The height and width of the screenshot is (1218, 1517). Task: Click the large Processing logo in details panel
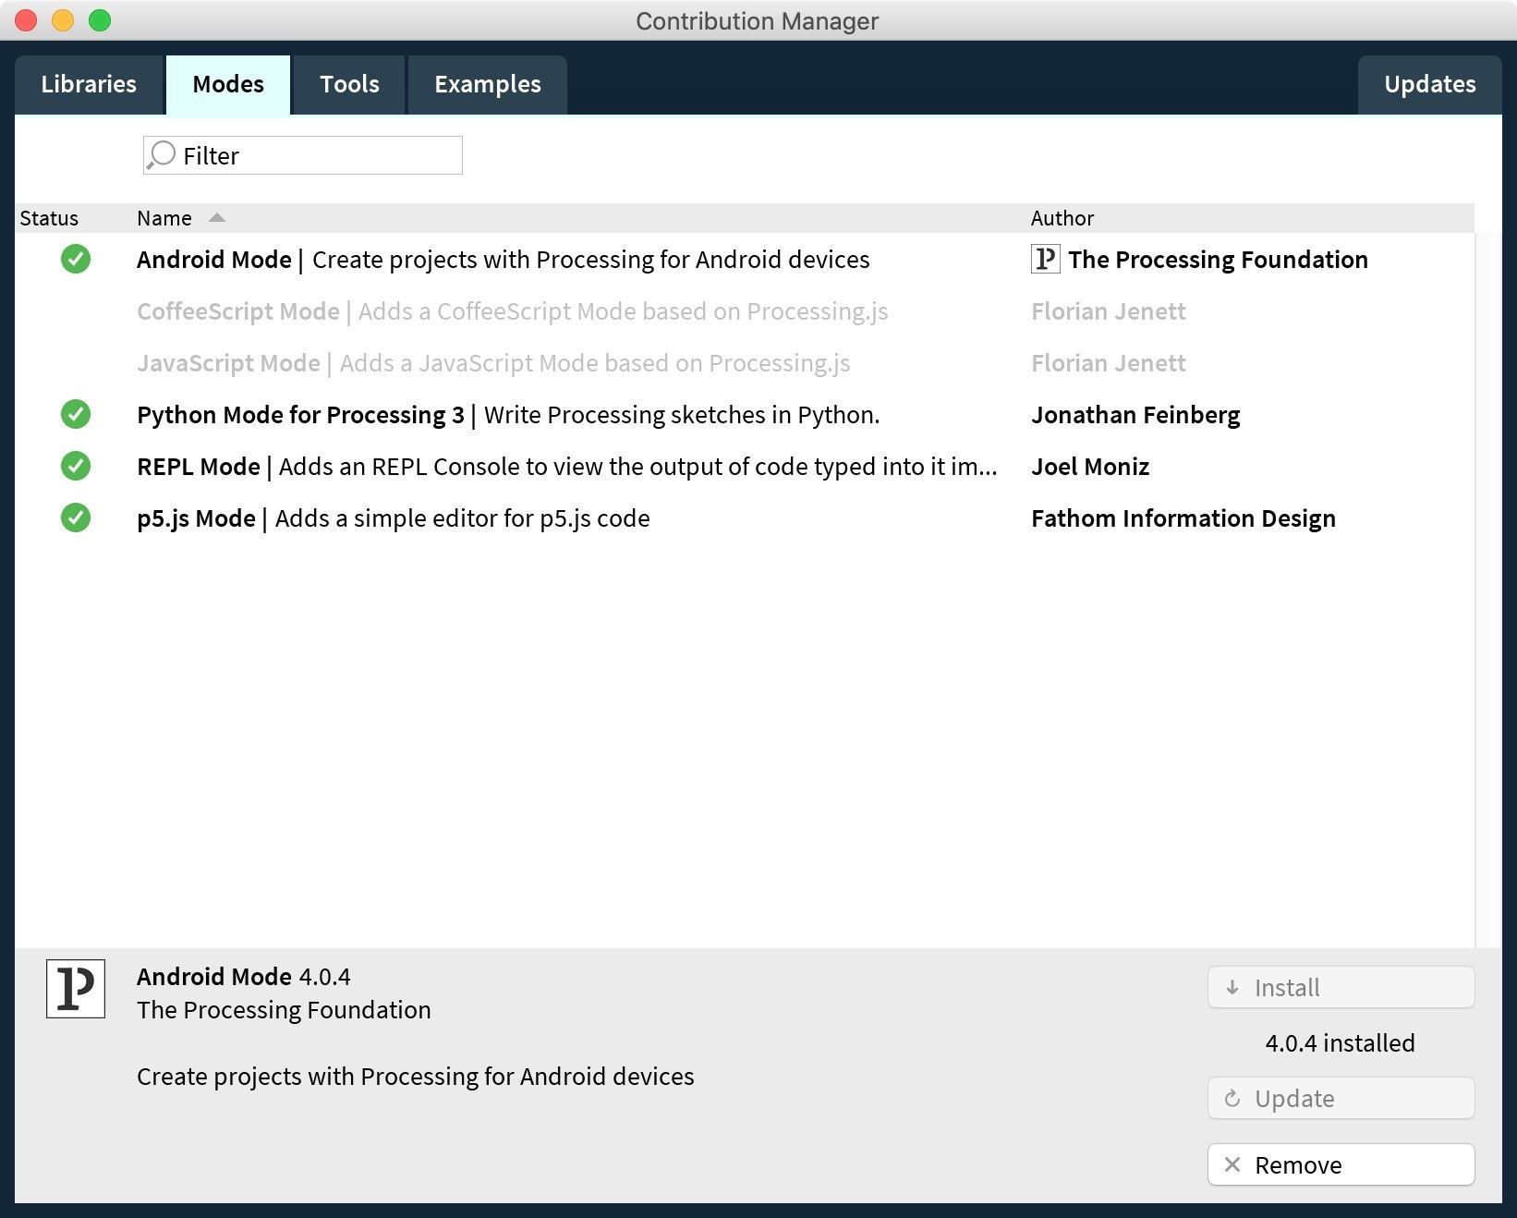point(76,989)
